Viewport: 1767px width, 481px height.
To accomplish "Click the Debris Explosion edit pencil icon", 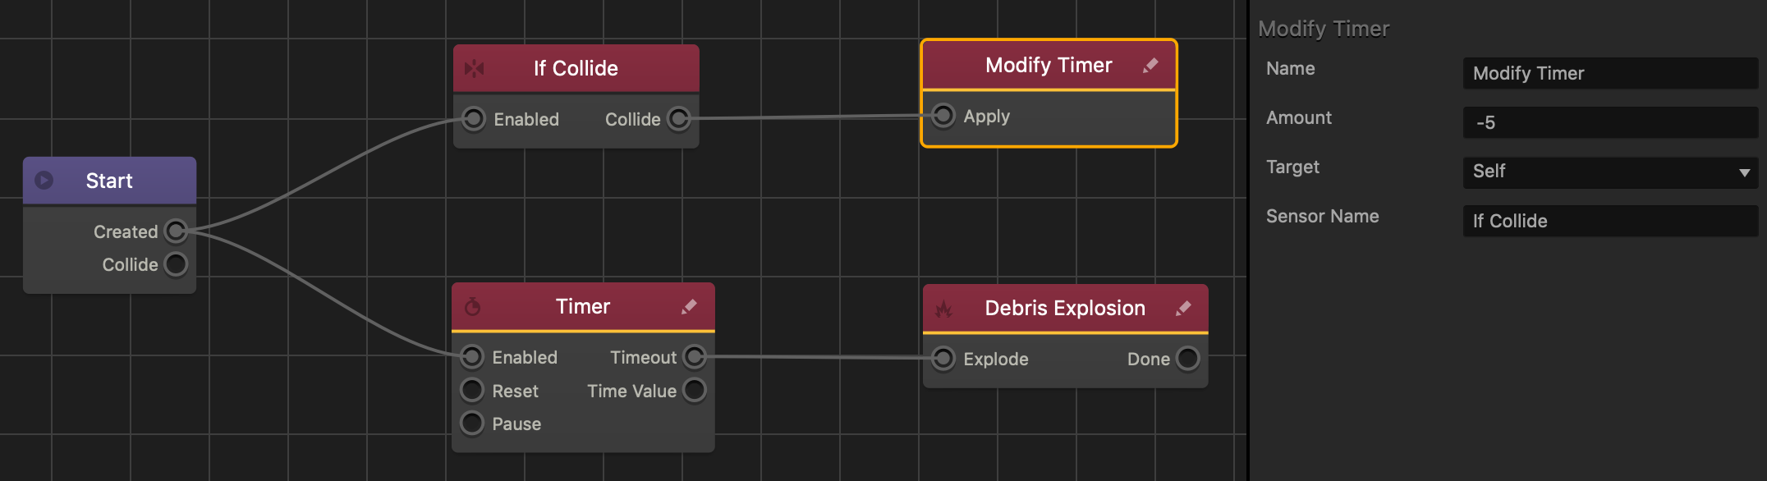I will (1183, 309).
